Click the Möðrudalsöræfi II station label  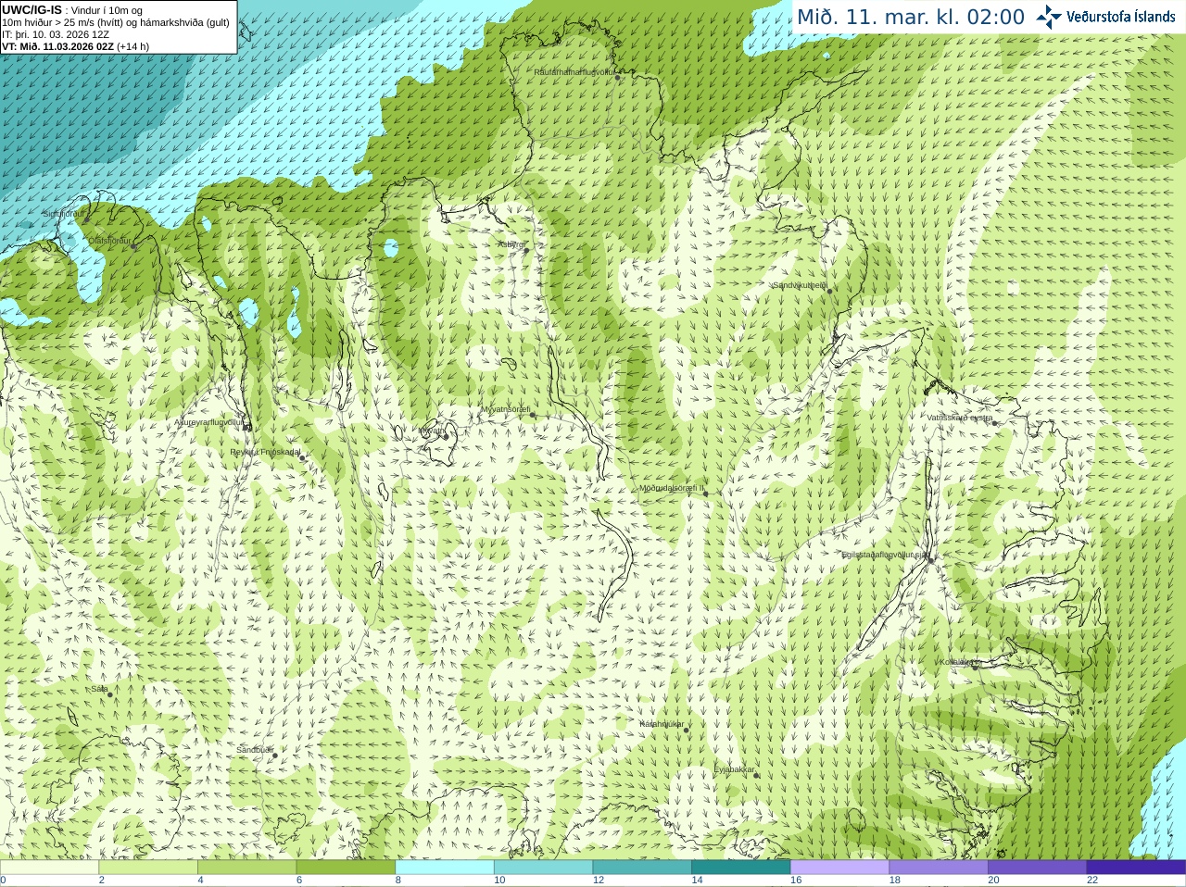[672, 488]
